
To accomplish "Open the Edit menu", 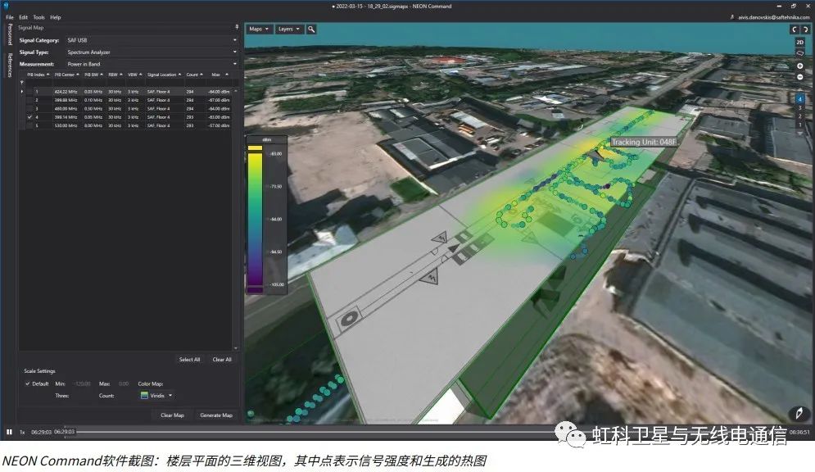I will 24,17.
